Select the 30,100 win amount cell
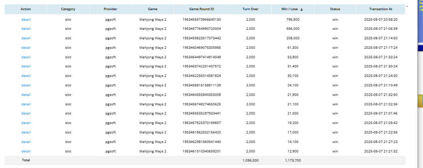This screenshot has height=168, width=423. [x=293, y=76]
